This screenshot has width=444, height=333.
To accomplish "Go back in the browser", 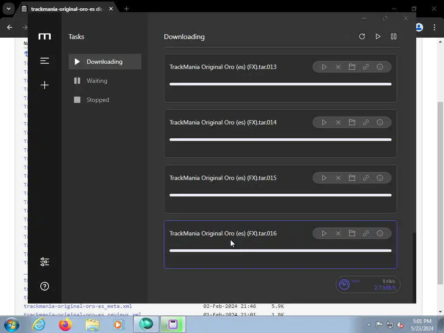I will [10, 27].
